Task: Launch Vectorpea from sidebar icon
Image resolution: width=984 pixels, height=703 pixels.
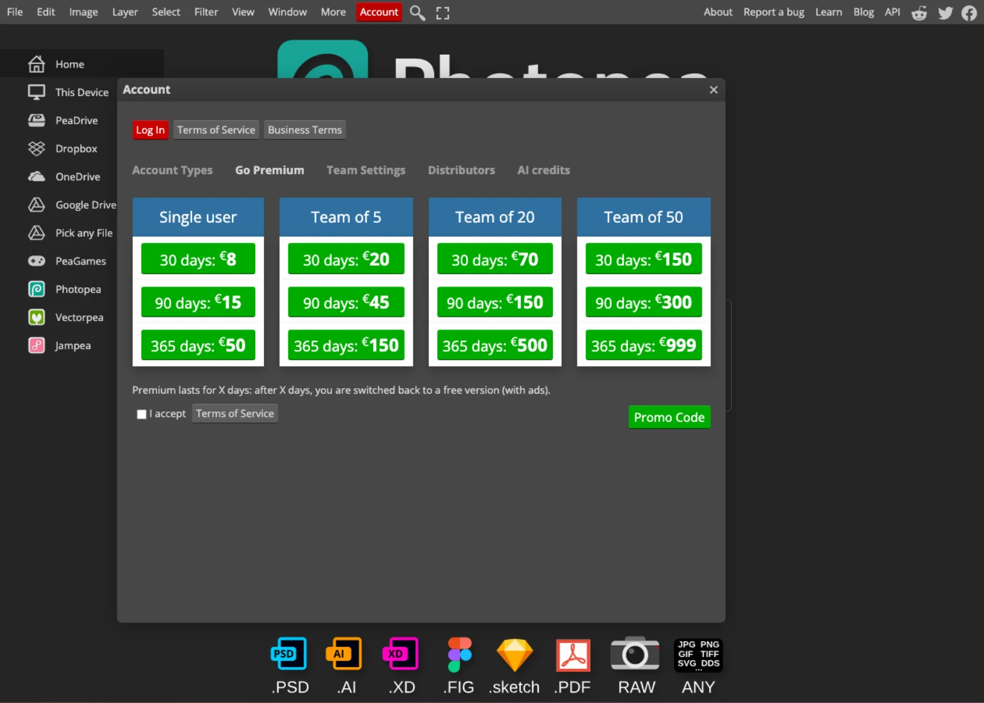Action: [37, 317]
